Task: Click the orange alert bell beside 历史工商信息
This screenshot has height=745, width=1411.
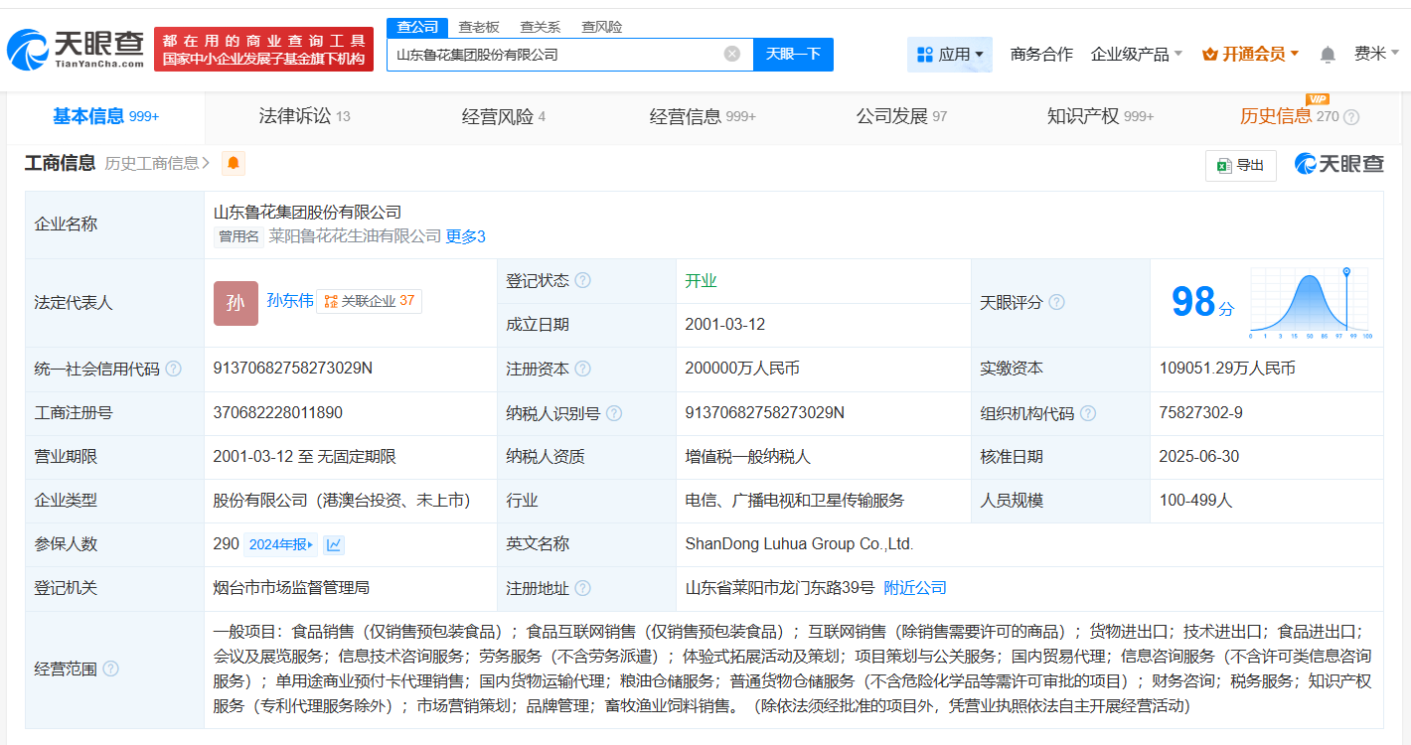Action: (x=234, y=164)
